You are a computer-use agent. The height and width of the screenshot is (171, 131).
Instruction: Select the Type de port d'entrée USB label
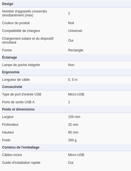click(22, 94)
